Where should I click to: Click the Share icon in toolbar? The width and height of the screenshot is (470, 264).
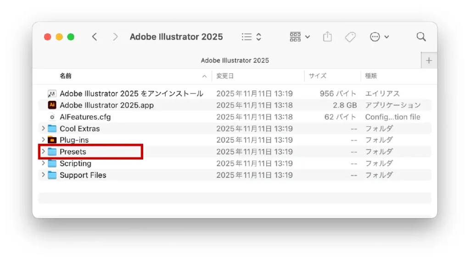pos(327,37)
